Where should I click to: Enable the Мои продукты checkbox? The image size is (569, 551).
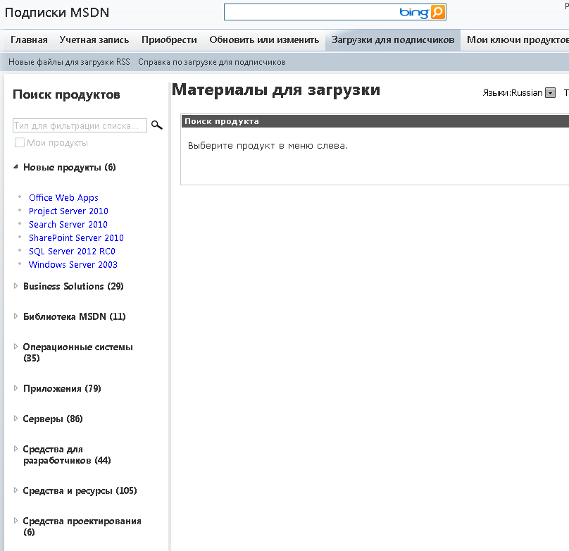pyautogui.click(x=20, y=142)
